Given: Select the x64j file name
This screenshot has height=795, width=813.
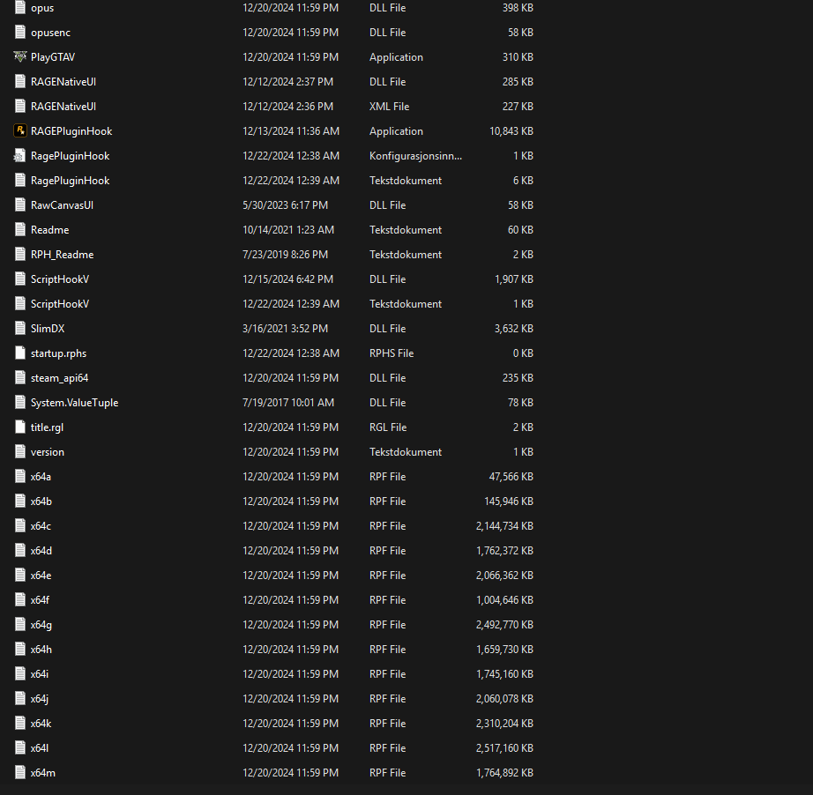Looking at the screenshot, I should (x=40, y=699).
